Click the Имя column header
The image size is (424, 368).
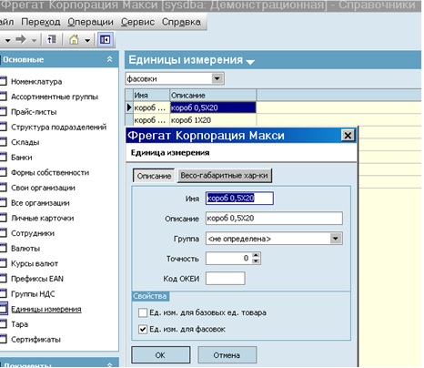[x=151, y=96]
